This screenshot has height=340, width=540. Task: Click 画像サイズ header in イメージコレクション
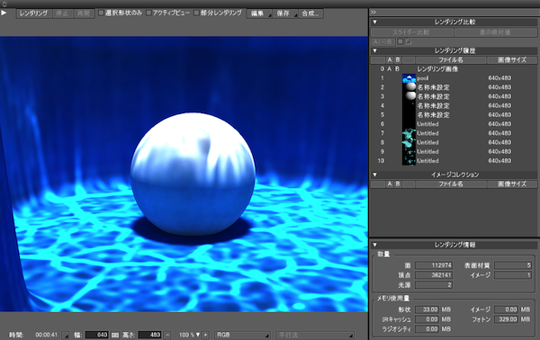point(512,184)
